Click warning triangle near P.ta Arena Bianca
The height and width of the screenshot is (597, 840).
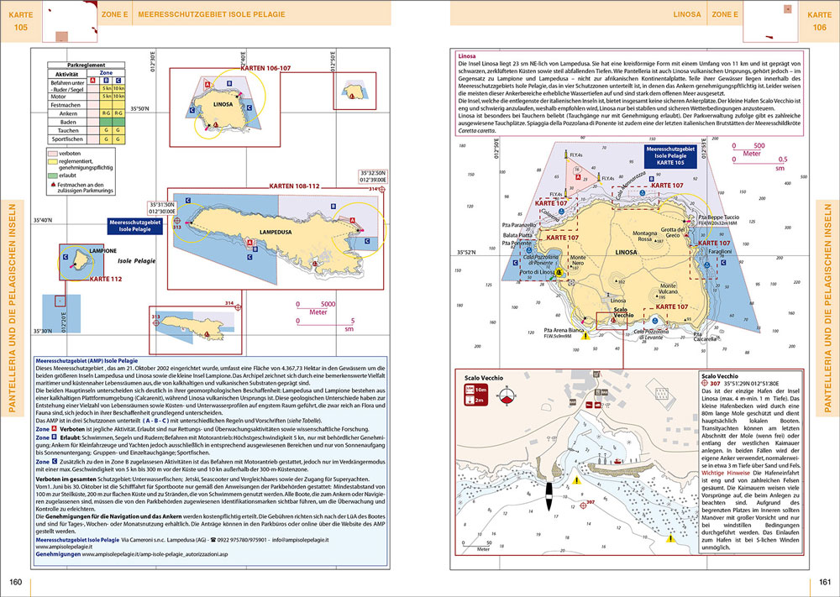point(585,336)
